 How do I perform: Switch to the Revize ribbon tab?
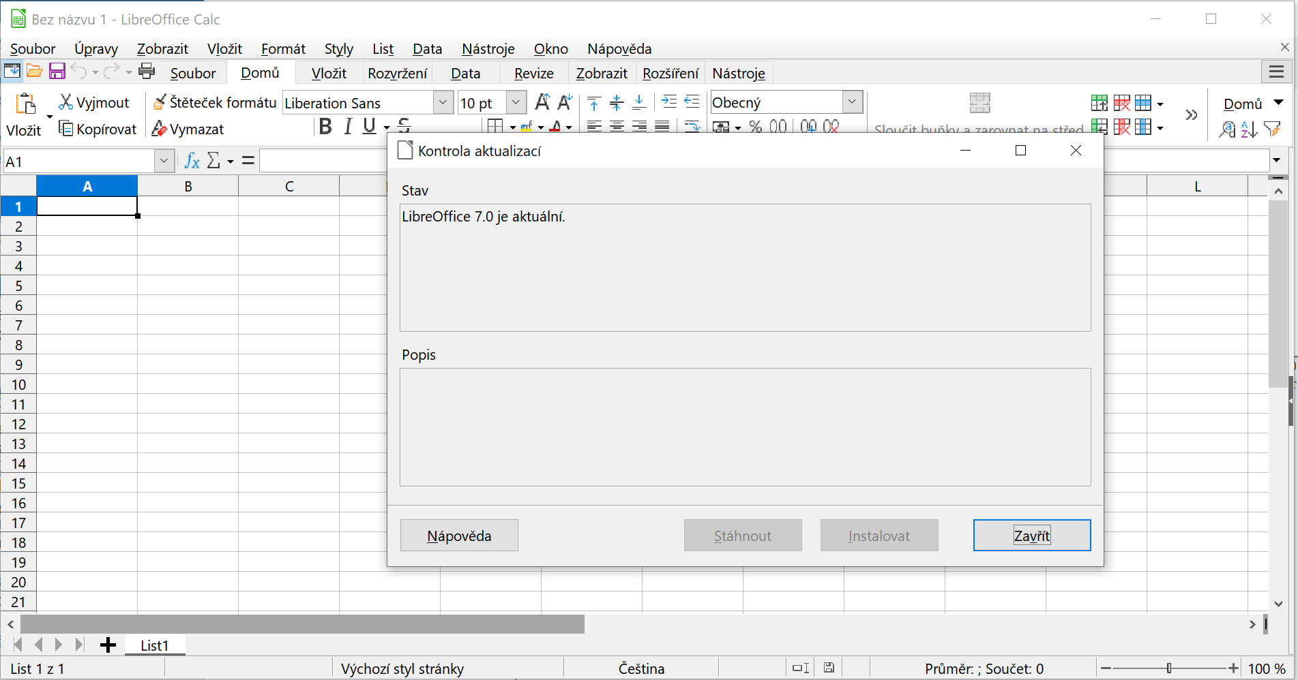click(x=534, y=73)
